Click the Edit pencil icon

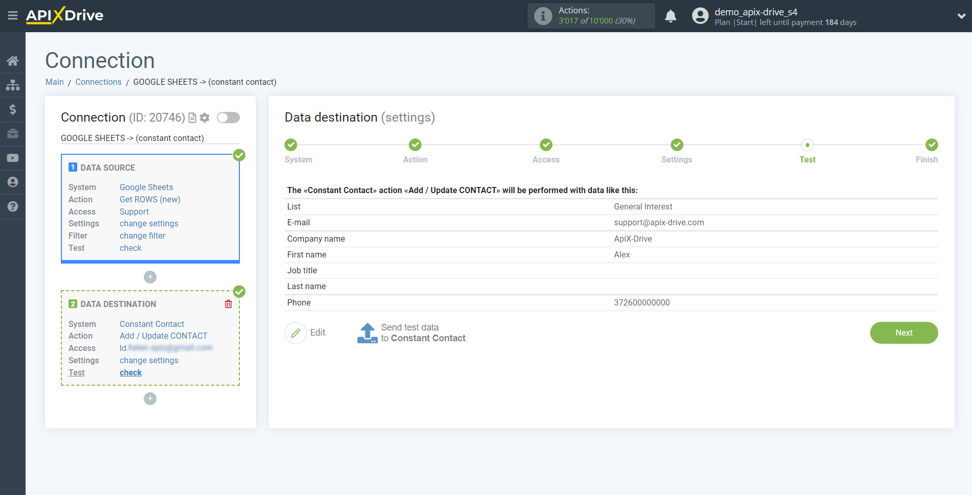(x=295, y=333)
